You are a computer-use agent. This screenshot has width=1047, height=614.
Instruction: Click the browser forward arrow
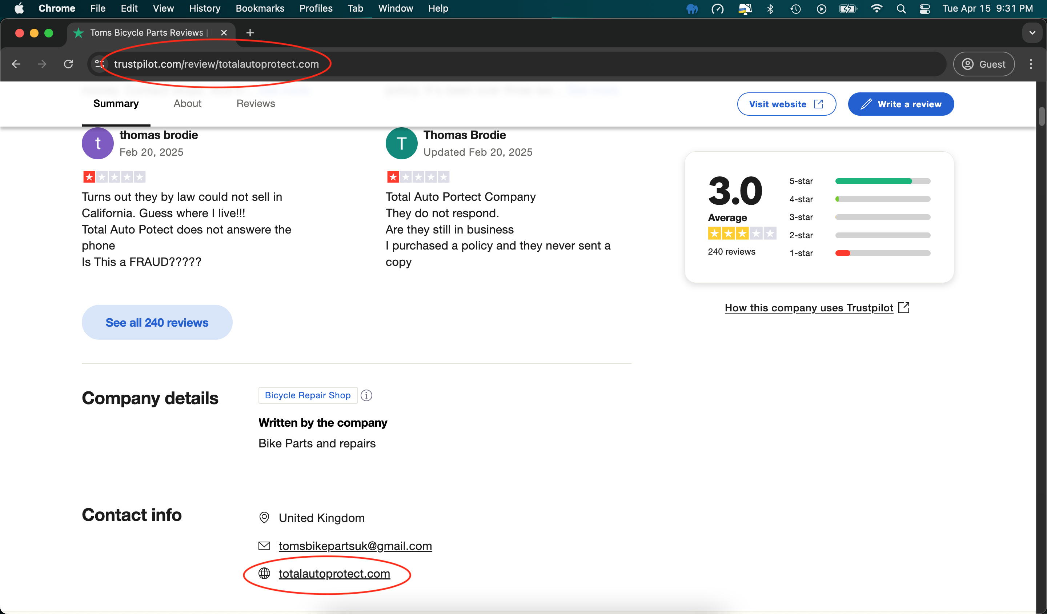coord(42,64)
